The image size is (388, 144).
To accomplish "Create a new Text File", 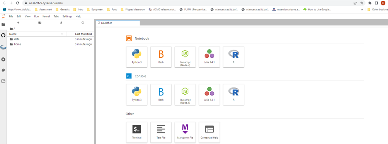I will tap(161, 132).
